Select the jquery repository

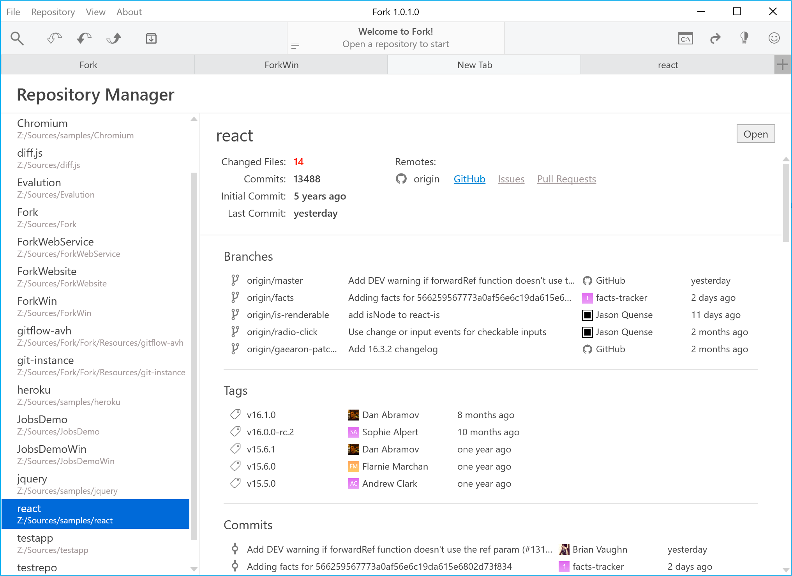click(95, 484)
